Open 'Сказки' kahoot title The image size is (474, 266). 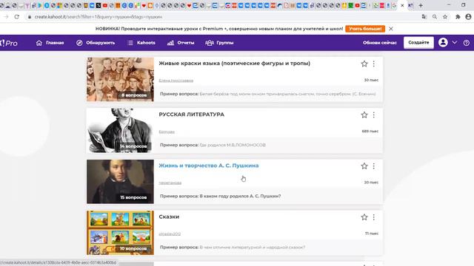[x=169, y=216]
